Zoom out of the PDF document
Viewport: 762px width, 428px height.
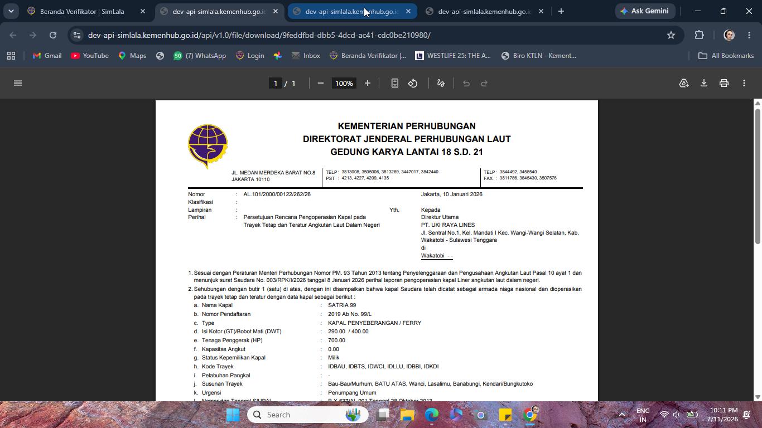(x=321, y=83)
